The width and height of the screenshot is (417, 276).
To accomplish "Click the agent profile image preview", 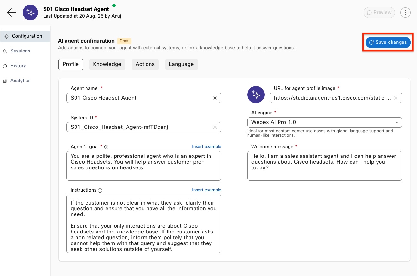I will point(256,95).
